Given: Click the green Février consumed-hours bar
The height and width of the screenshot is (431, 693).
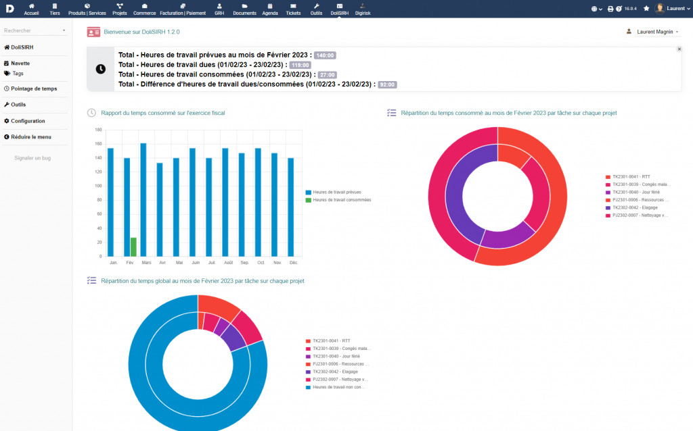Looking at the screenshot, I should [133, 247].
